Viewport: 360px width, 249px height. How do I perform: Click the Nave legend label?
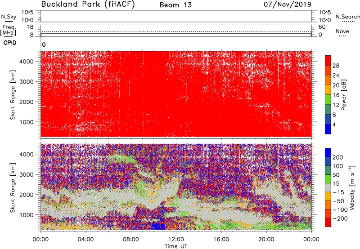click(x=342, y=31)
